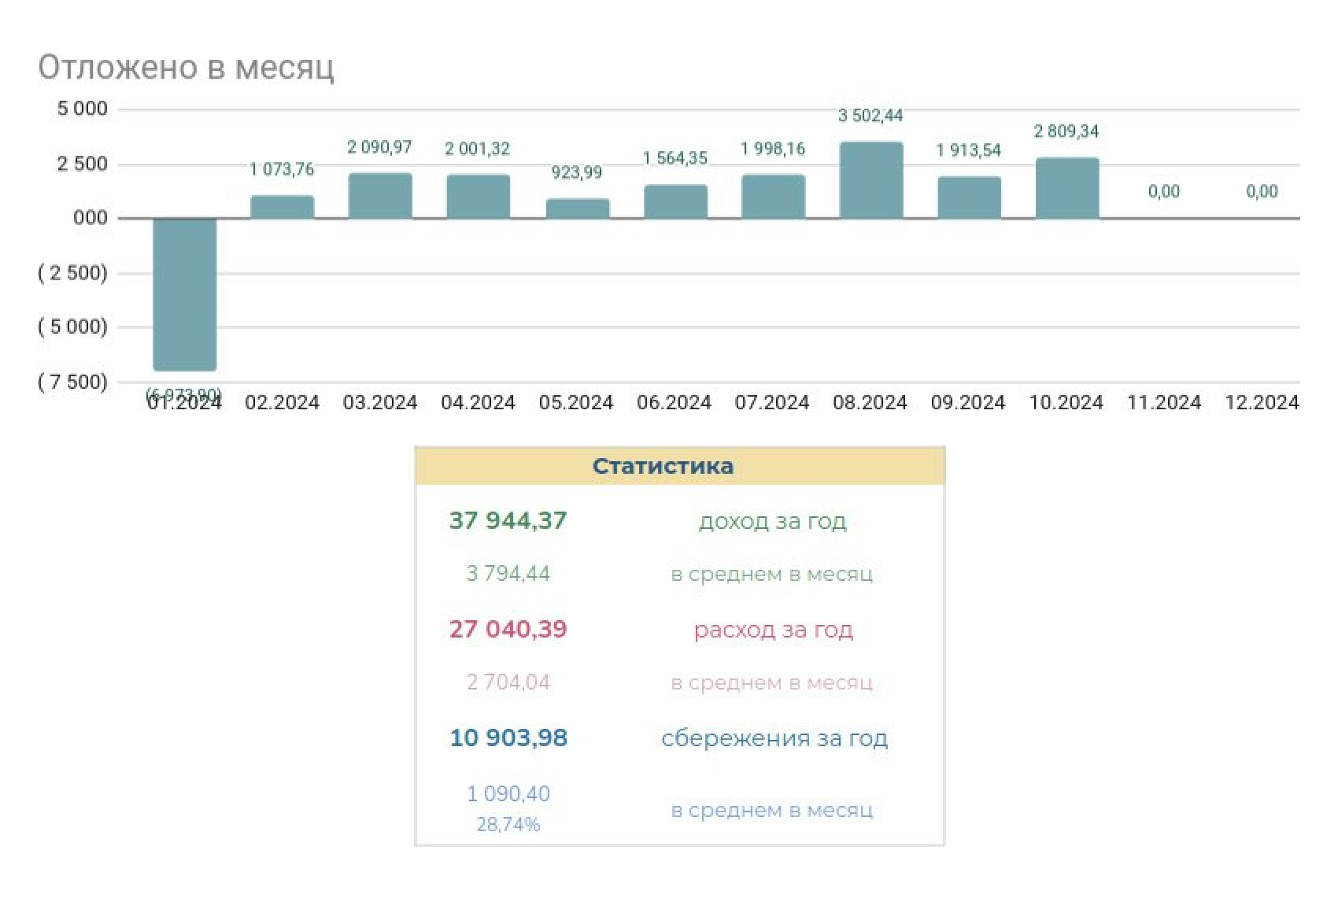Viewport: 1338px width, 902px height.
Task: Click the bar for 05.2024
Action: click(578, 209)
